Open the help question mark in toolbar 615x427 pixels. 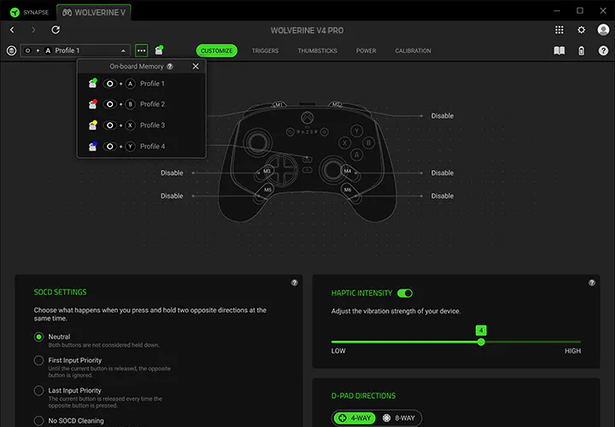603,50
